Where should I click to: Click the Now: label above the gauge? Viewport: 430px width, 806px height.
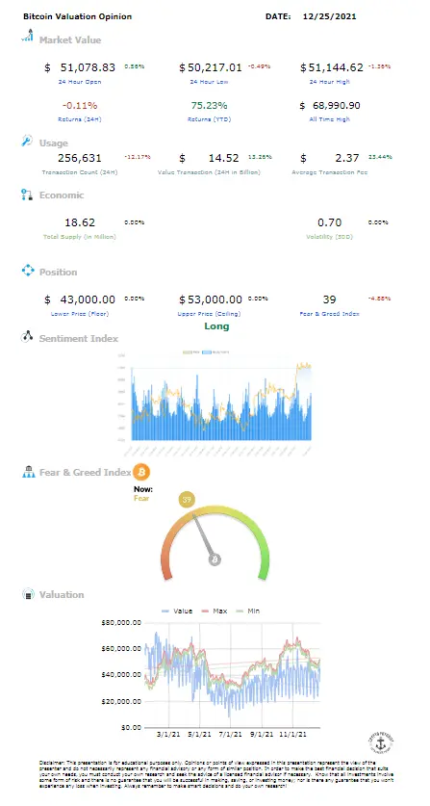pyautogui.click(x=142, y=489)
